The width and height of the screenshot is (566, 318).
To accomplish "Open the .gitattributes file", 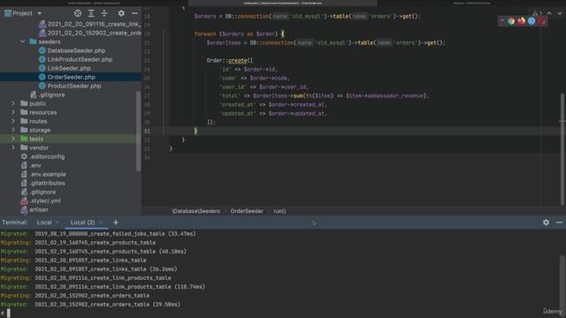I will click(47, 183).
